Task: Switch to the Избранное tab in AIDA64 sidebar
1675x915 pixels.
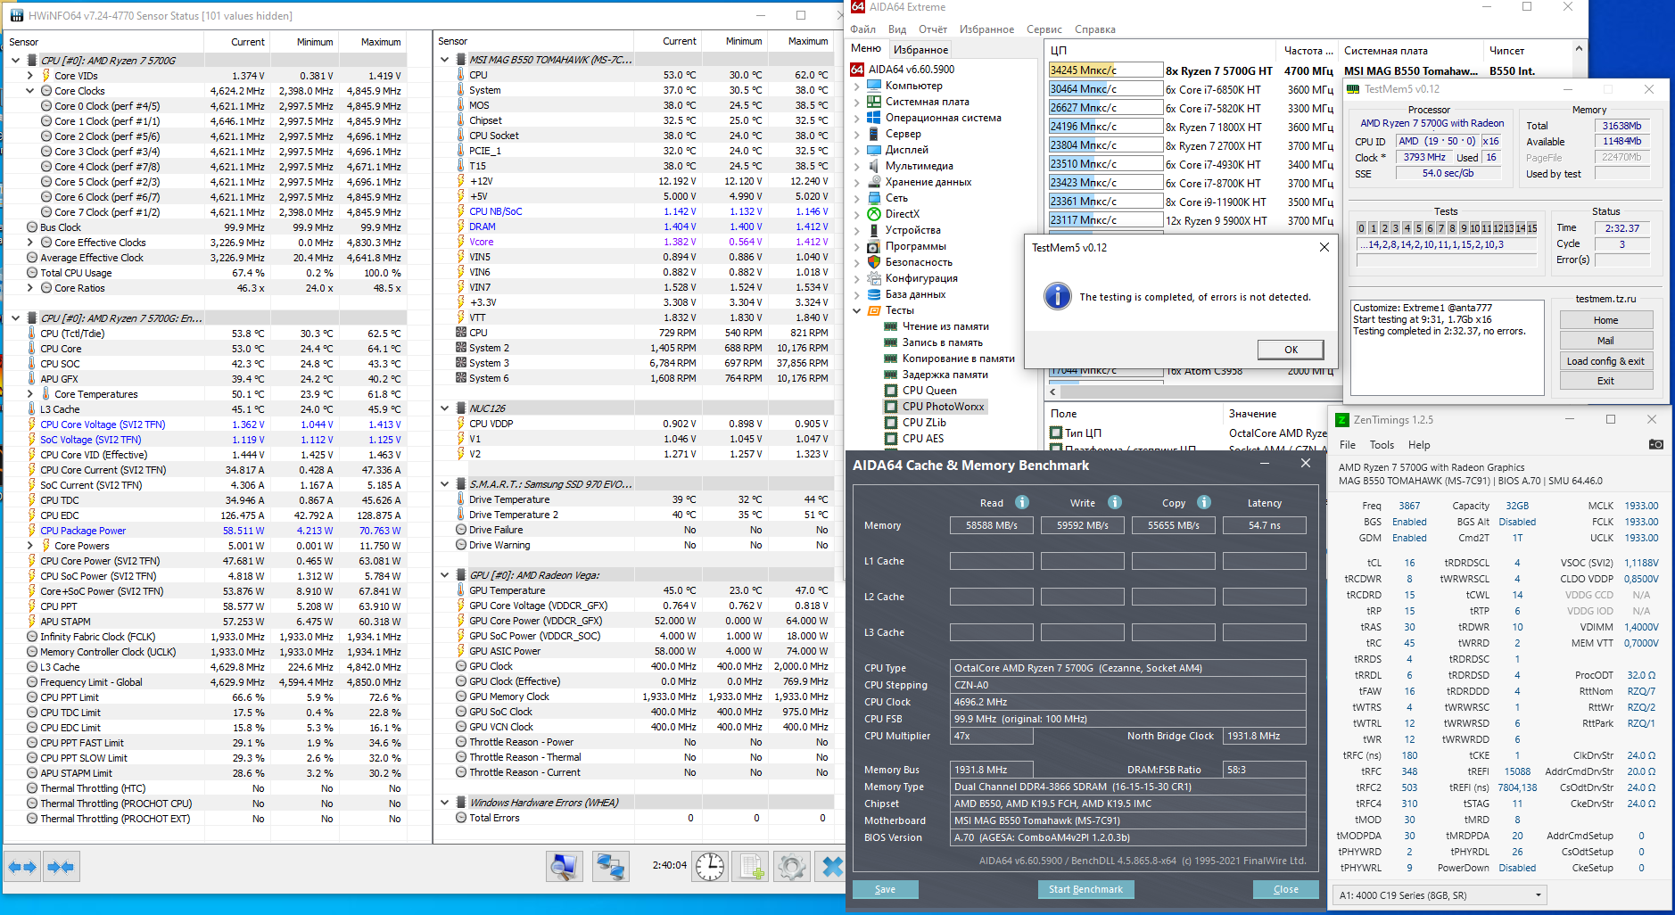Action: (921, 50)
